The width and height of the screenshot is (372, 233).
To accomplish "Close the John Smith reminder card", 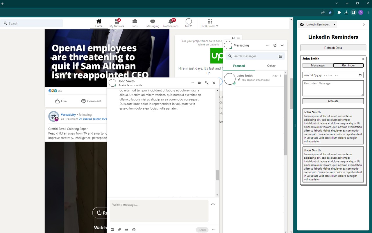I will (x=363, y=59).
